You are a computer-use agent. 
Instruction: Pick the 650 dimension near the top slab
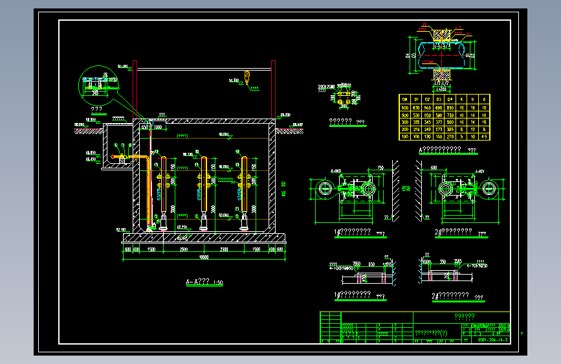(144, 127)
